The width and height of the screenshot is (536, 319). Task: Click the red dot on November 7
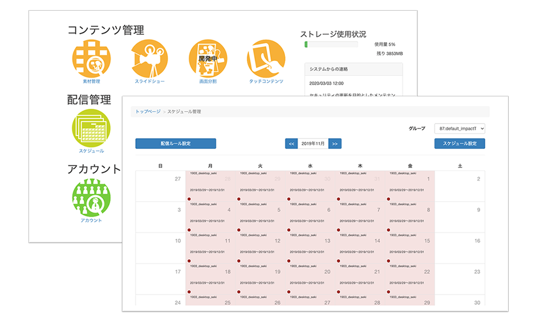pos(338,230)
